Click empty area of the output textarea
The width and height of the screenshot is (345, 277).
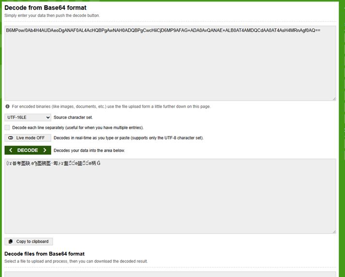click(169, 203)
